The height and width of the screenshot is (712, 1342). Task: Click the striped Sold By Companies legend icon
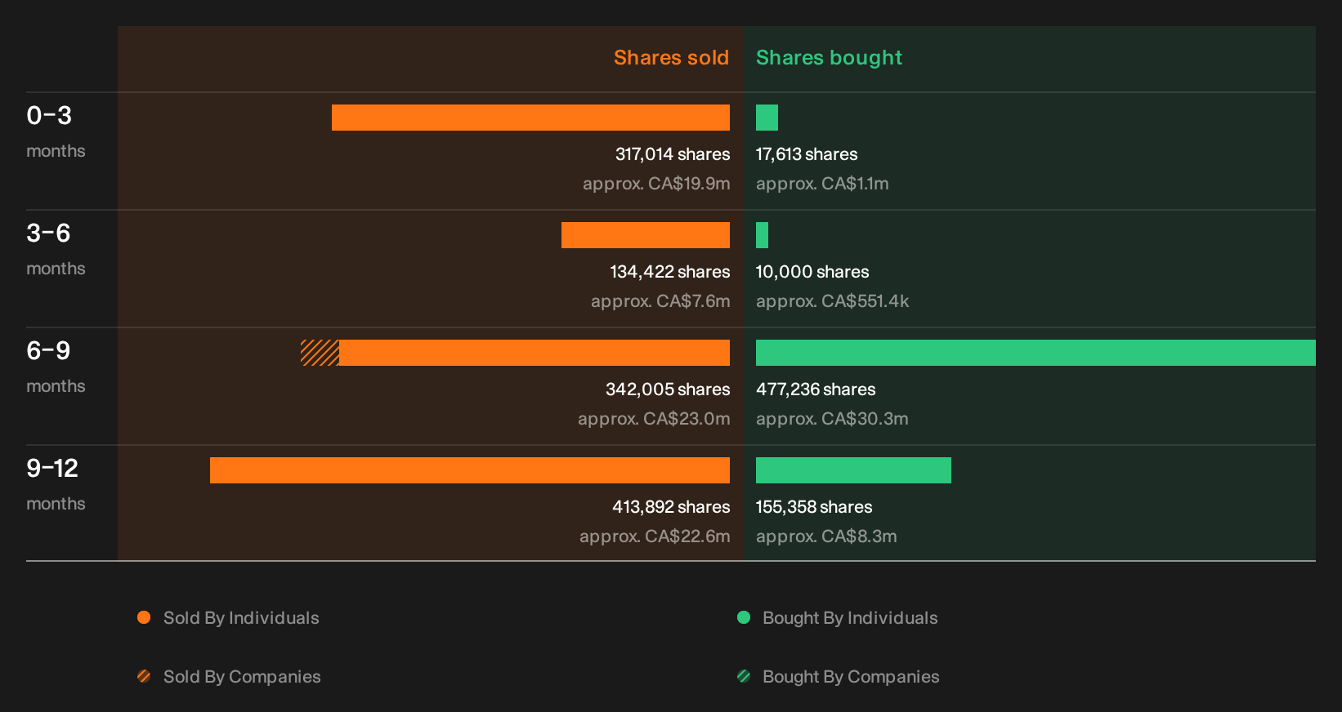tap(144, 676)
